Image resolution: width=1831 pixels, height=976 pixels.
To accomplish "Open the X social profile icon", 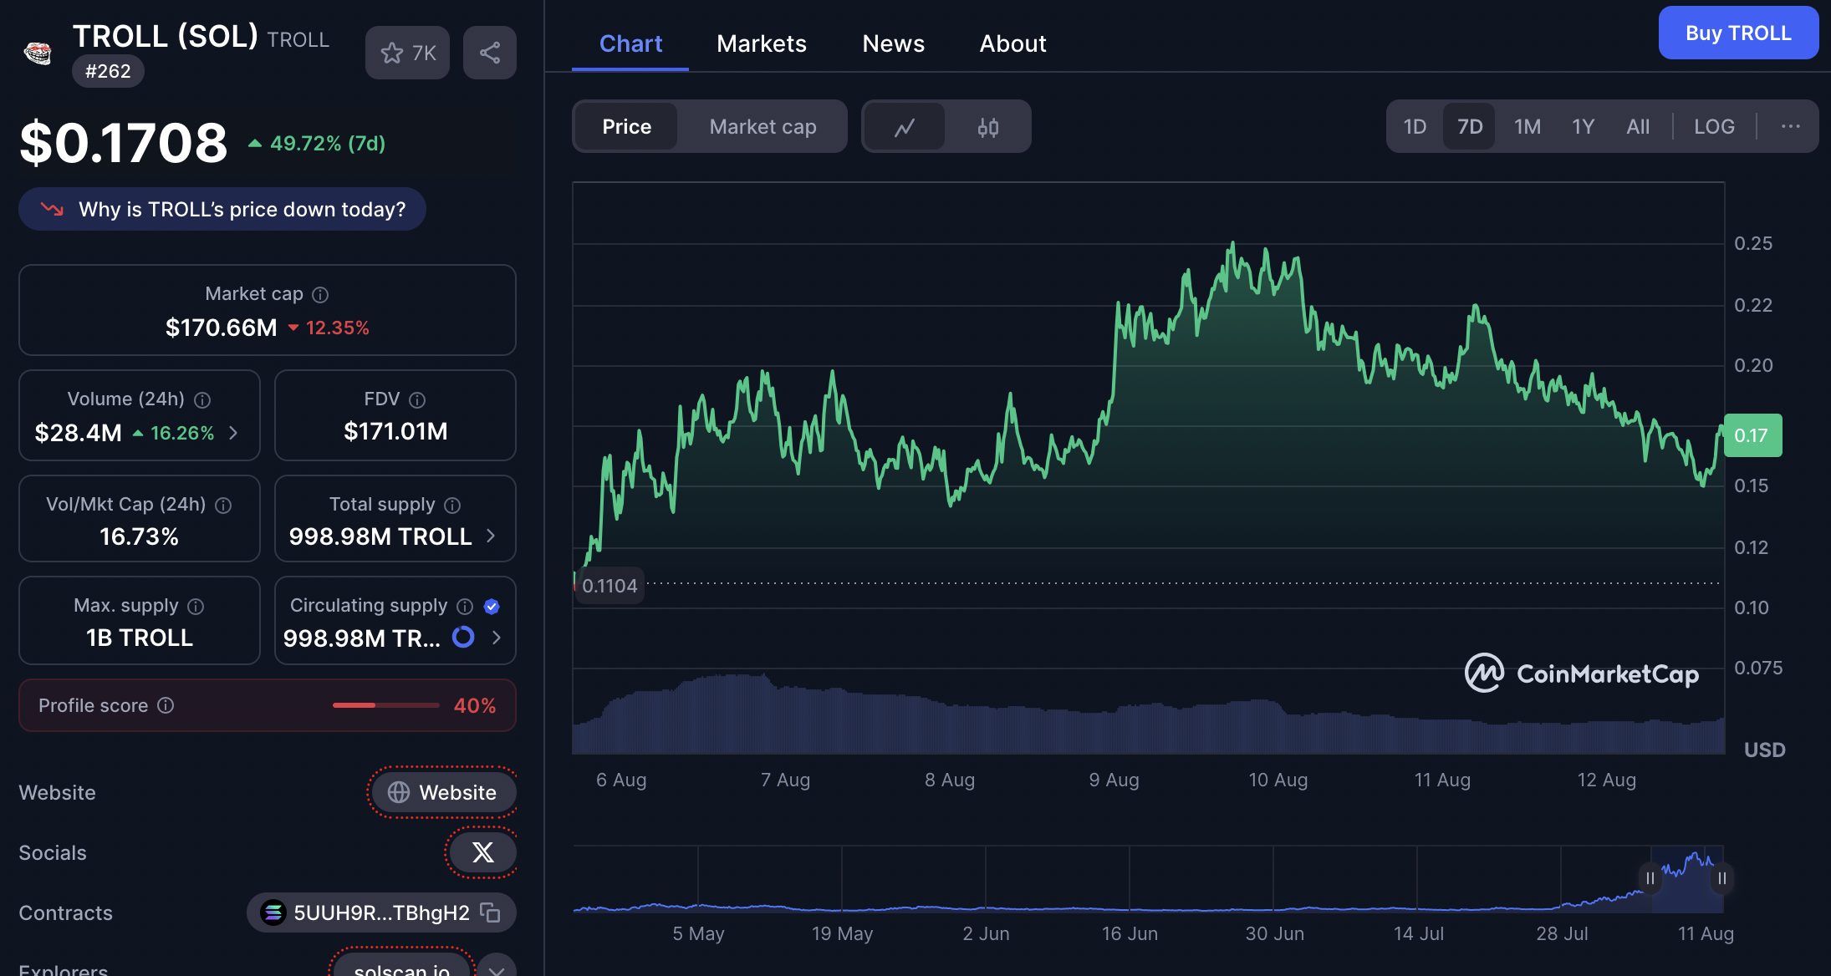I will tap(482, 852).
